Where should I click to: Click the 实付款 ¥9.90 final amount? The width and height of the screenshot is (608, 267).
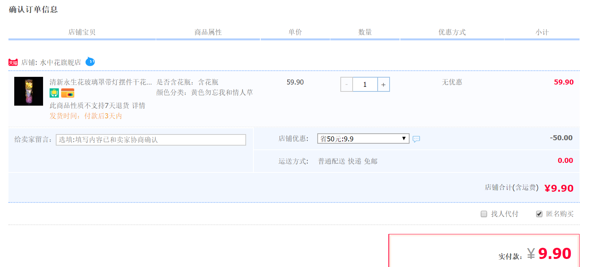coord(549,254)
